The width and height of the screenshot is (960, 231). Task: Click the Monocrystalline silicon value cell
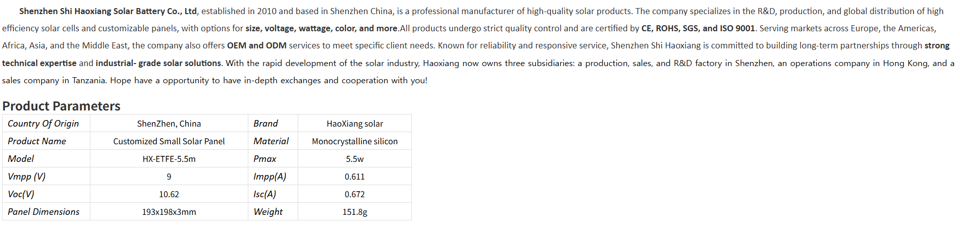(x=354, y=141)
